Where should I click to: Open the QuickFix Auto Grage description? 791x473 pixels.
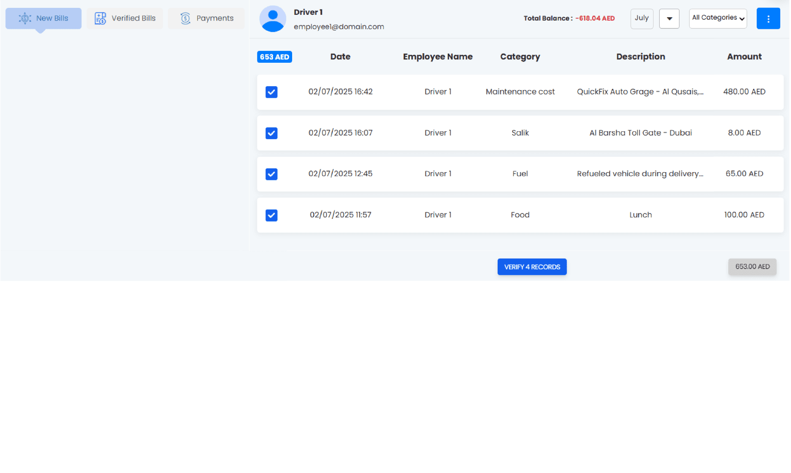[640, 92]
